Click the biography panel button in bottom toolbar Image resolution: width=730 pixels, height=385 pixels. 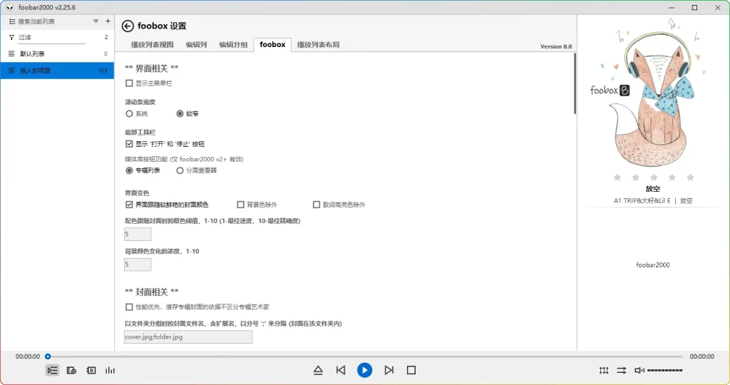point(91,370)
